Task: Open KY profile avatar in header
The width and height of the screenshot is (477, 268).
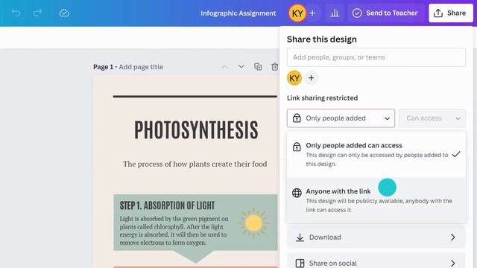Action: pos(297,13)
